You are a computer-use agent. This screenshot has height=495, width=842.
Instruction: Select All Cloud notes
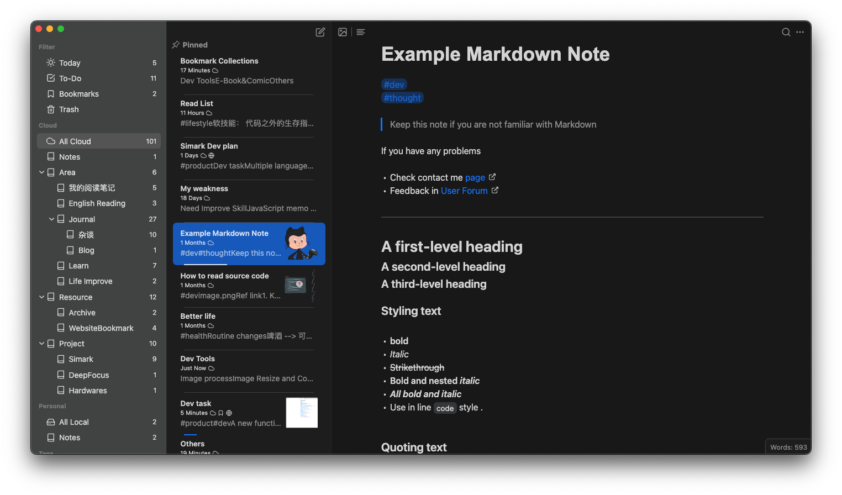pyautogui.click(x=99, y=141)
